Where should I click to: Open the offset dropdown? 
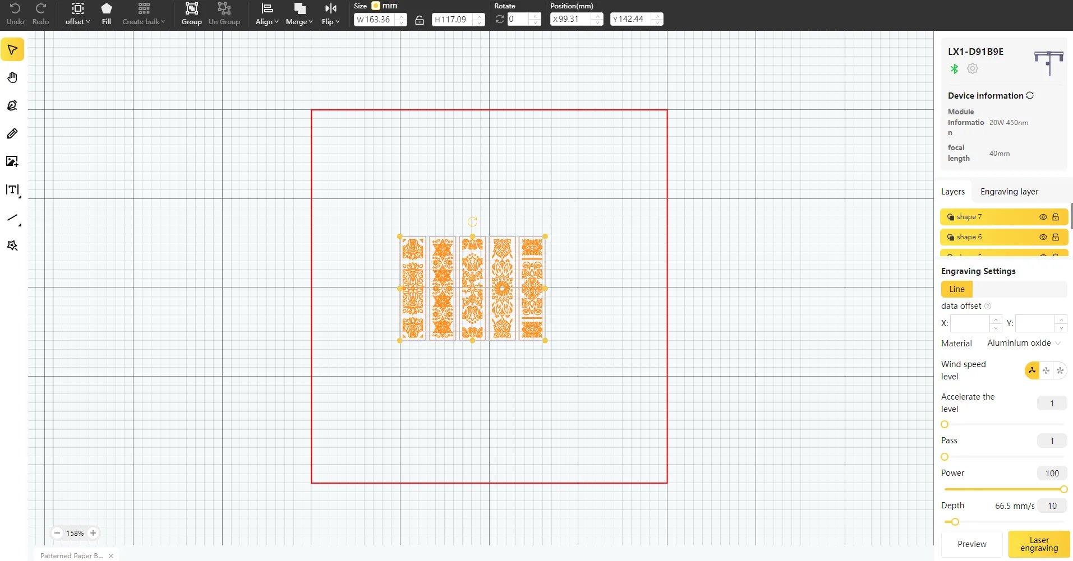pos(78,14)
